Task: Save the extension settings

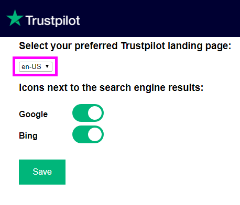Action: click(42, 172)
